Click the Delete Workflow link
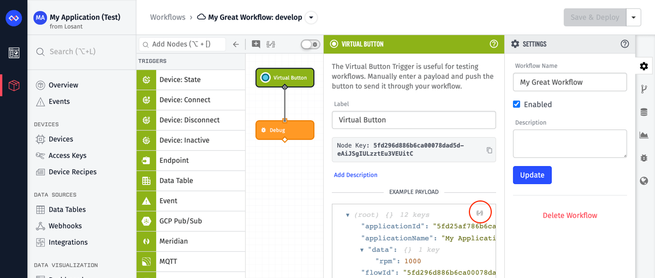 tap(570, 216)
